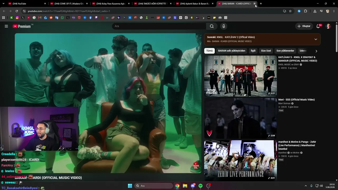
Task: Open Spotify from the taskbar
Action: pos(200,186)
